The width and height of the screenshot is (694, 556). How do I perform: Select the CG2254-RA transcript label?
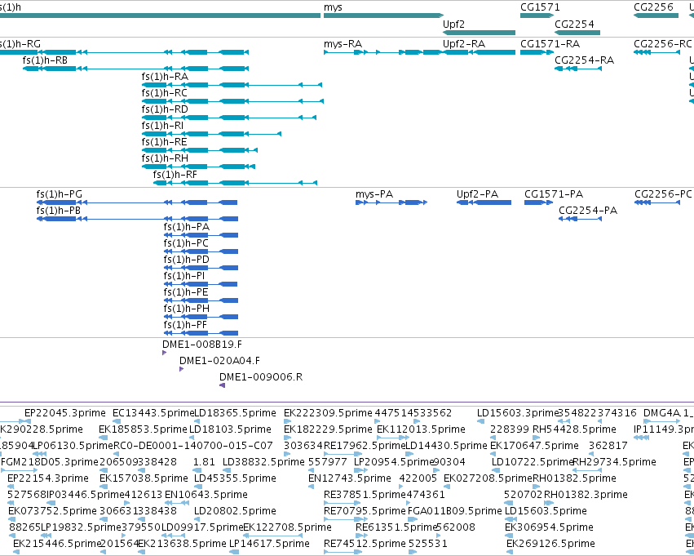coord(584,60)
